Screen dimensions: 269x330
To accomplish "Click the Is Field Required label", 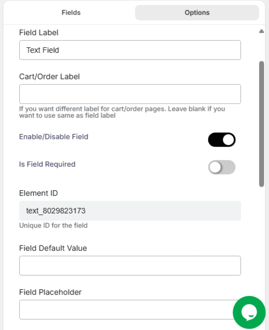I will 47,164.
